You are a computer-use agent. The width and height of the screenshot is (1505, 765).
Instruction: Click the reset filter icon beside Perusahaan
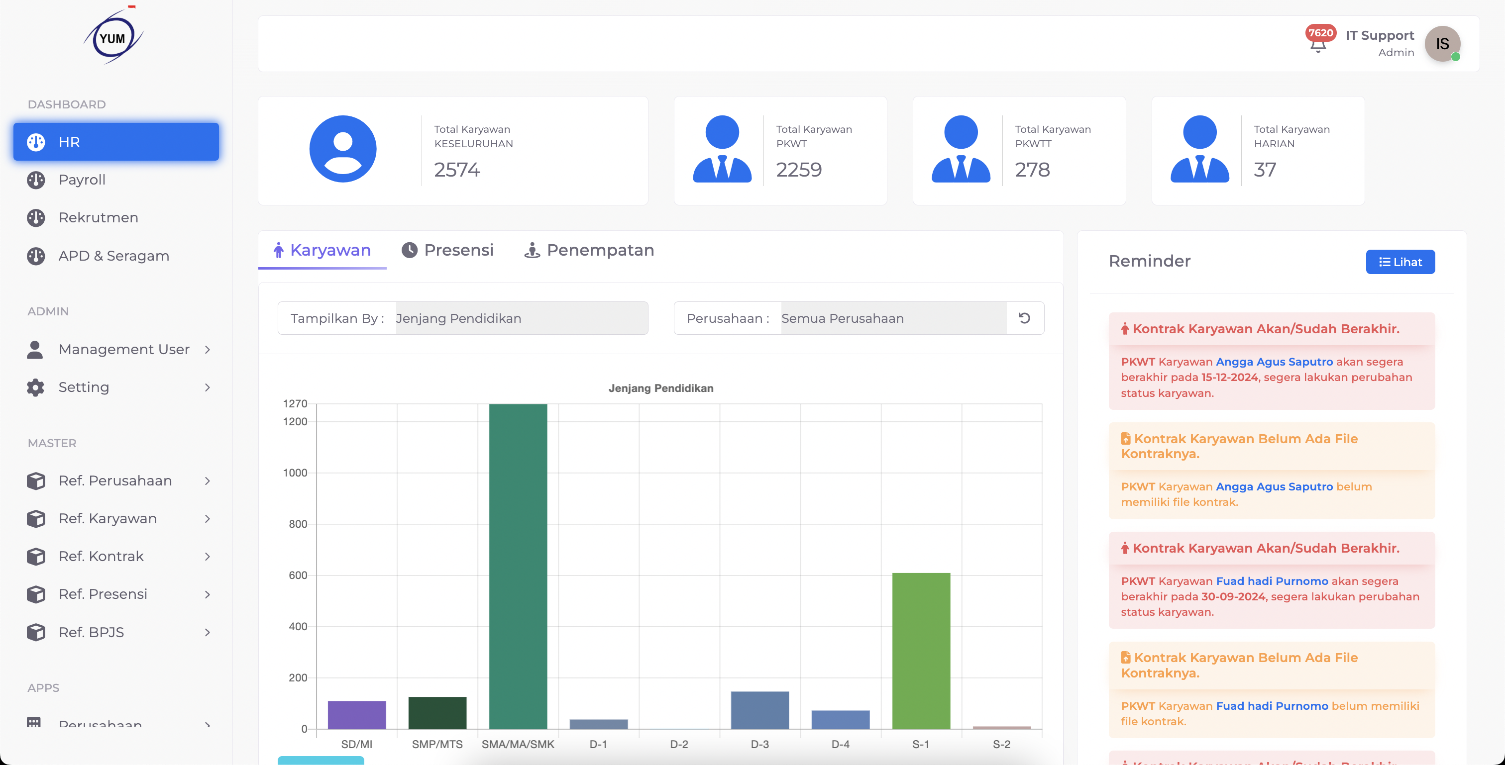tap(1025, 318)
